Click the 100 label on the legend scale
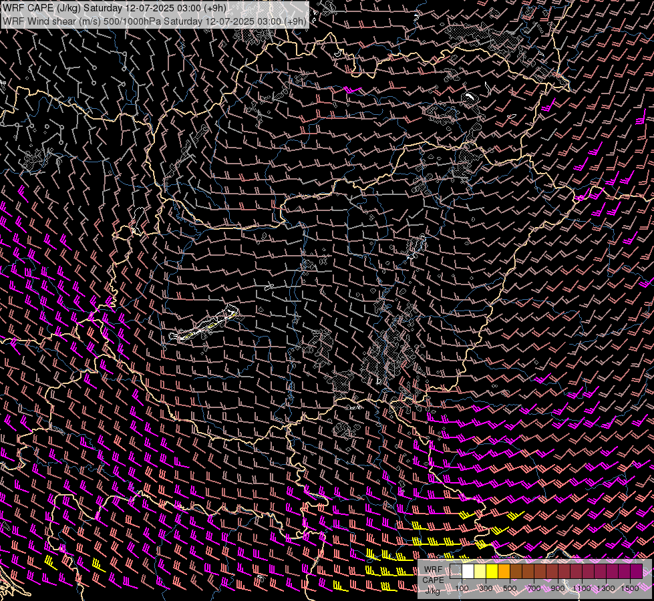The image size is (654, 601). pos(462,588)
